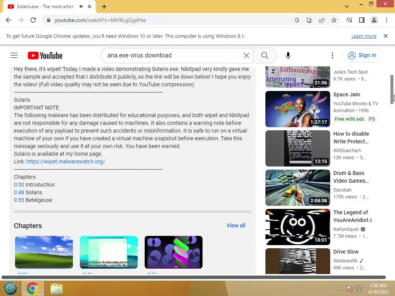Close the Solaris.exe tab
395x296 pixels.
89,7
